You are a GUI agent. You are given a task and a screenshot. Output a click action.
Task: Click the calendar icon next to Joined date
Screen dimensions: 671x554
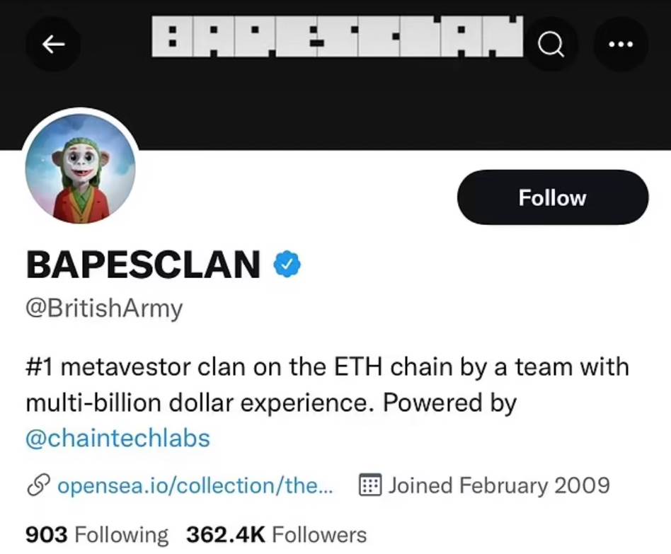point(371,485)
